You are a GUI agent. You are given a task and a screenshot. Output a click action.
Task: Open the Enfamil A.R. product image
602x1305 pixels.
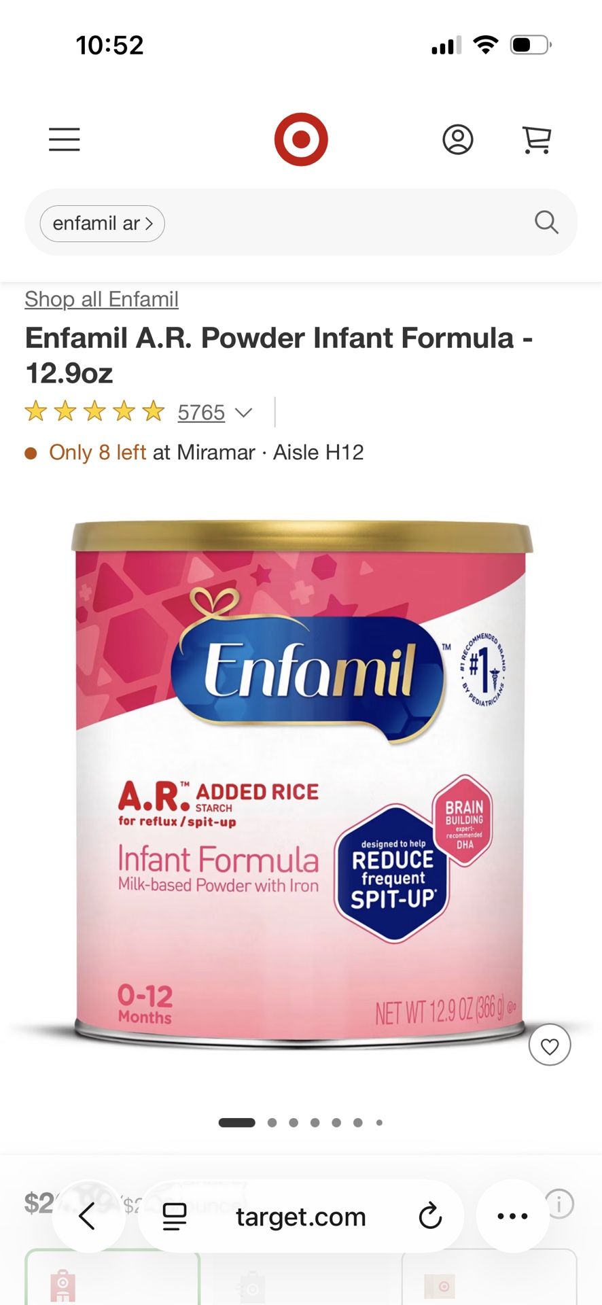pyautogui.click(x=301, y=782)
